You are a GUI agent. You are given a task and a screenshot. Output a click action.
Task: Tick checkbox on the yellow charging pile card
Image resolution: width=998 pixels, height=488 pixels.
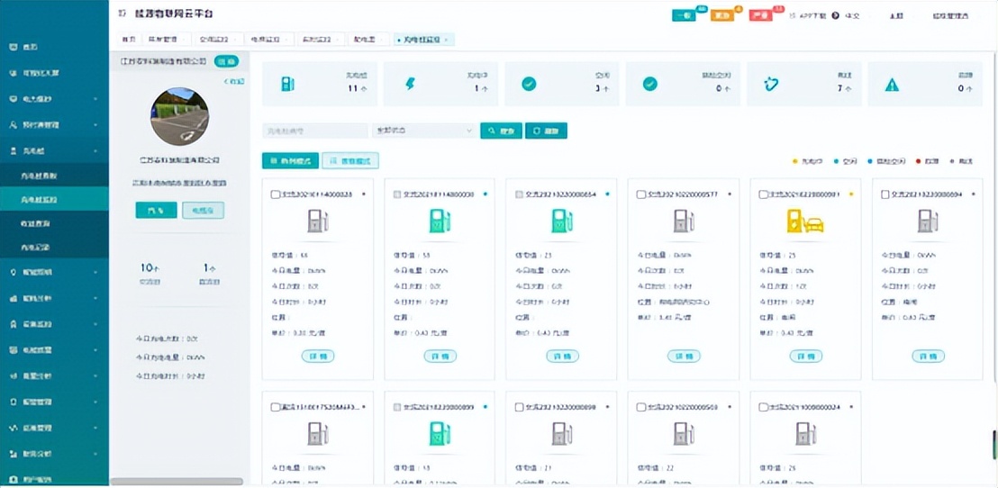tap(763, 194)
